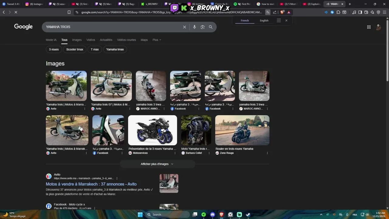Open a new browser tab

pyautogui.click(x=350, y=4)
